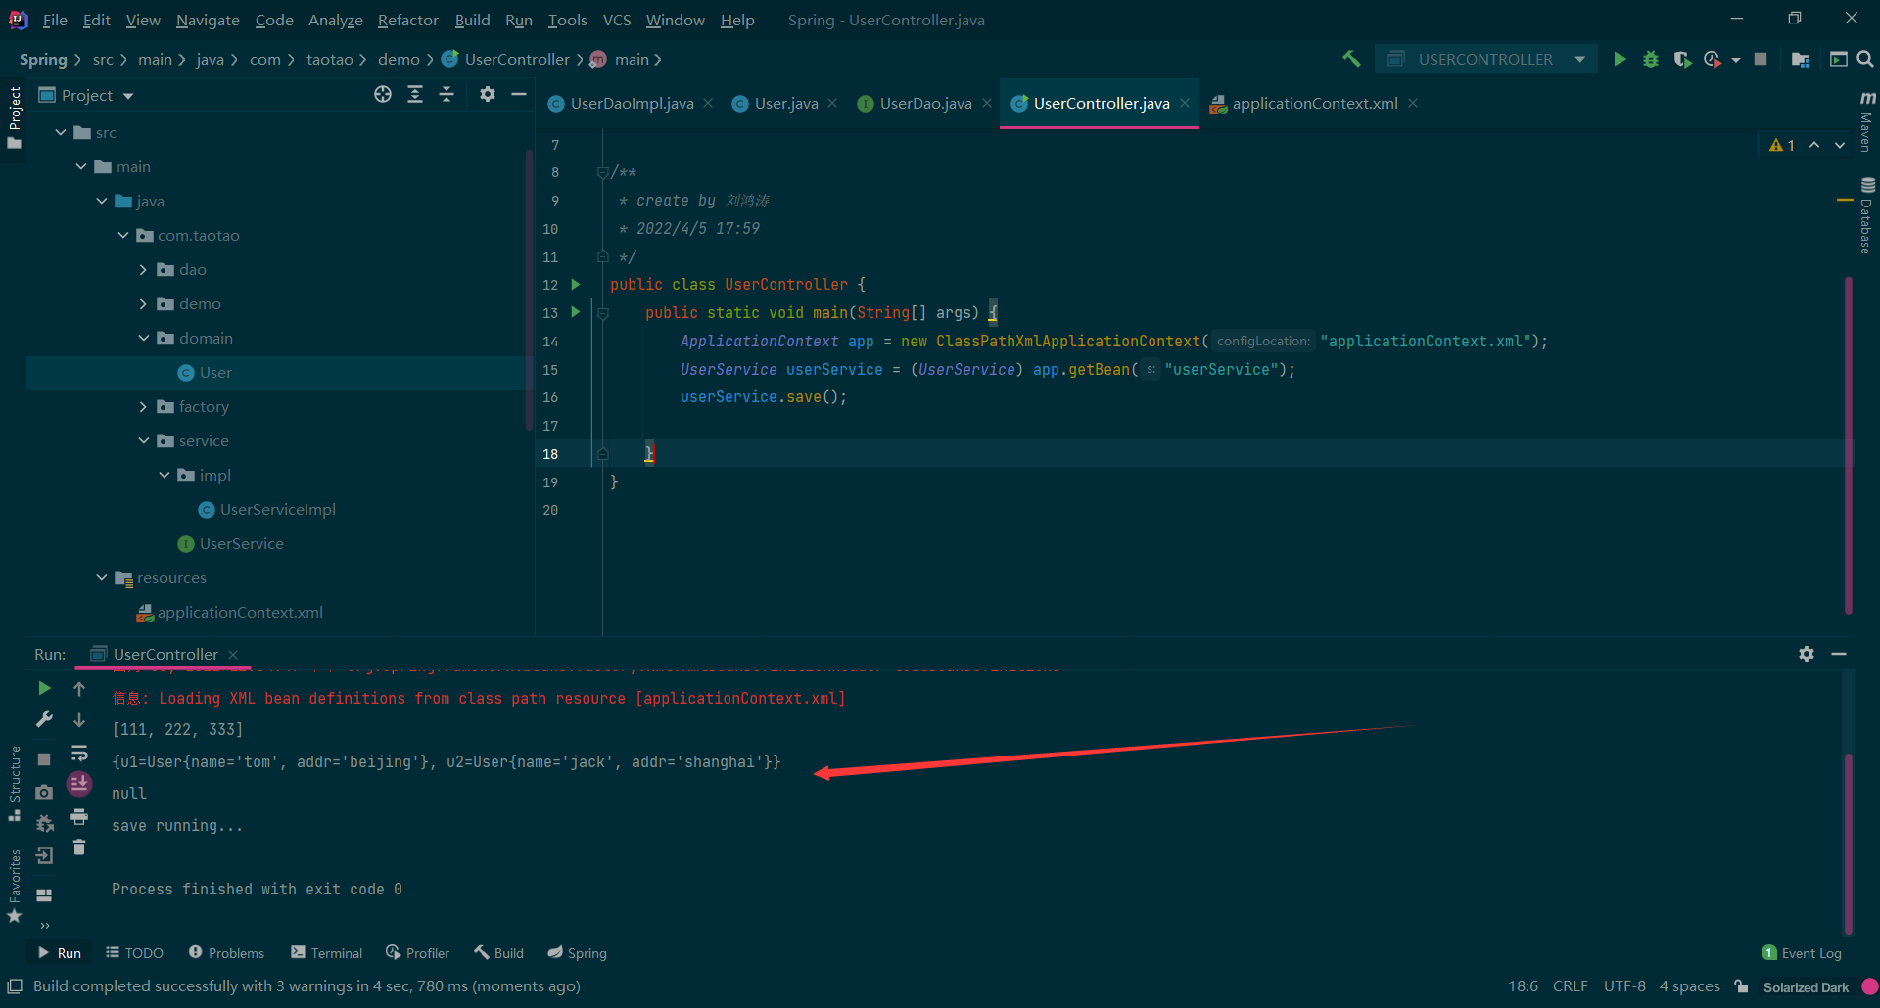Collapse the domain package
The image size is (1880, 1008).
click(143, 338)
